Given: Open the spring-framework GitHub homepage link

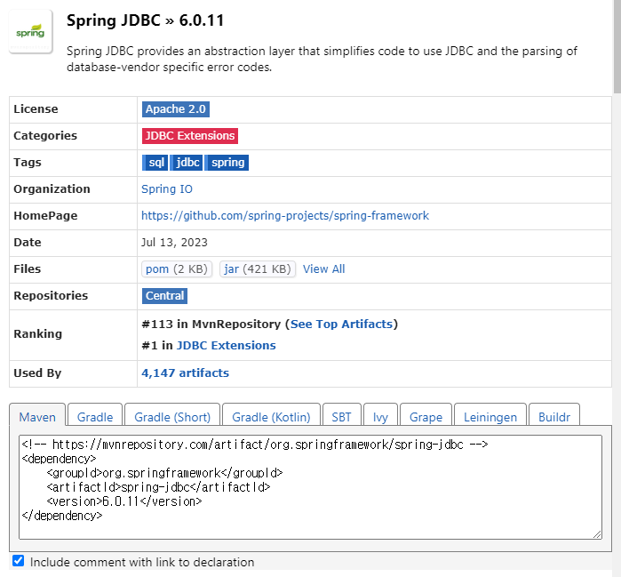Looking at the screenshot, I should (285, 215).
